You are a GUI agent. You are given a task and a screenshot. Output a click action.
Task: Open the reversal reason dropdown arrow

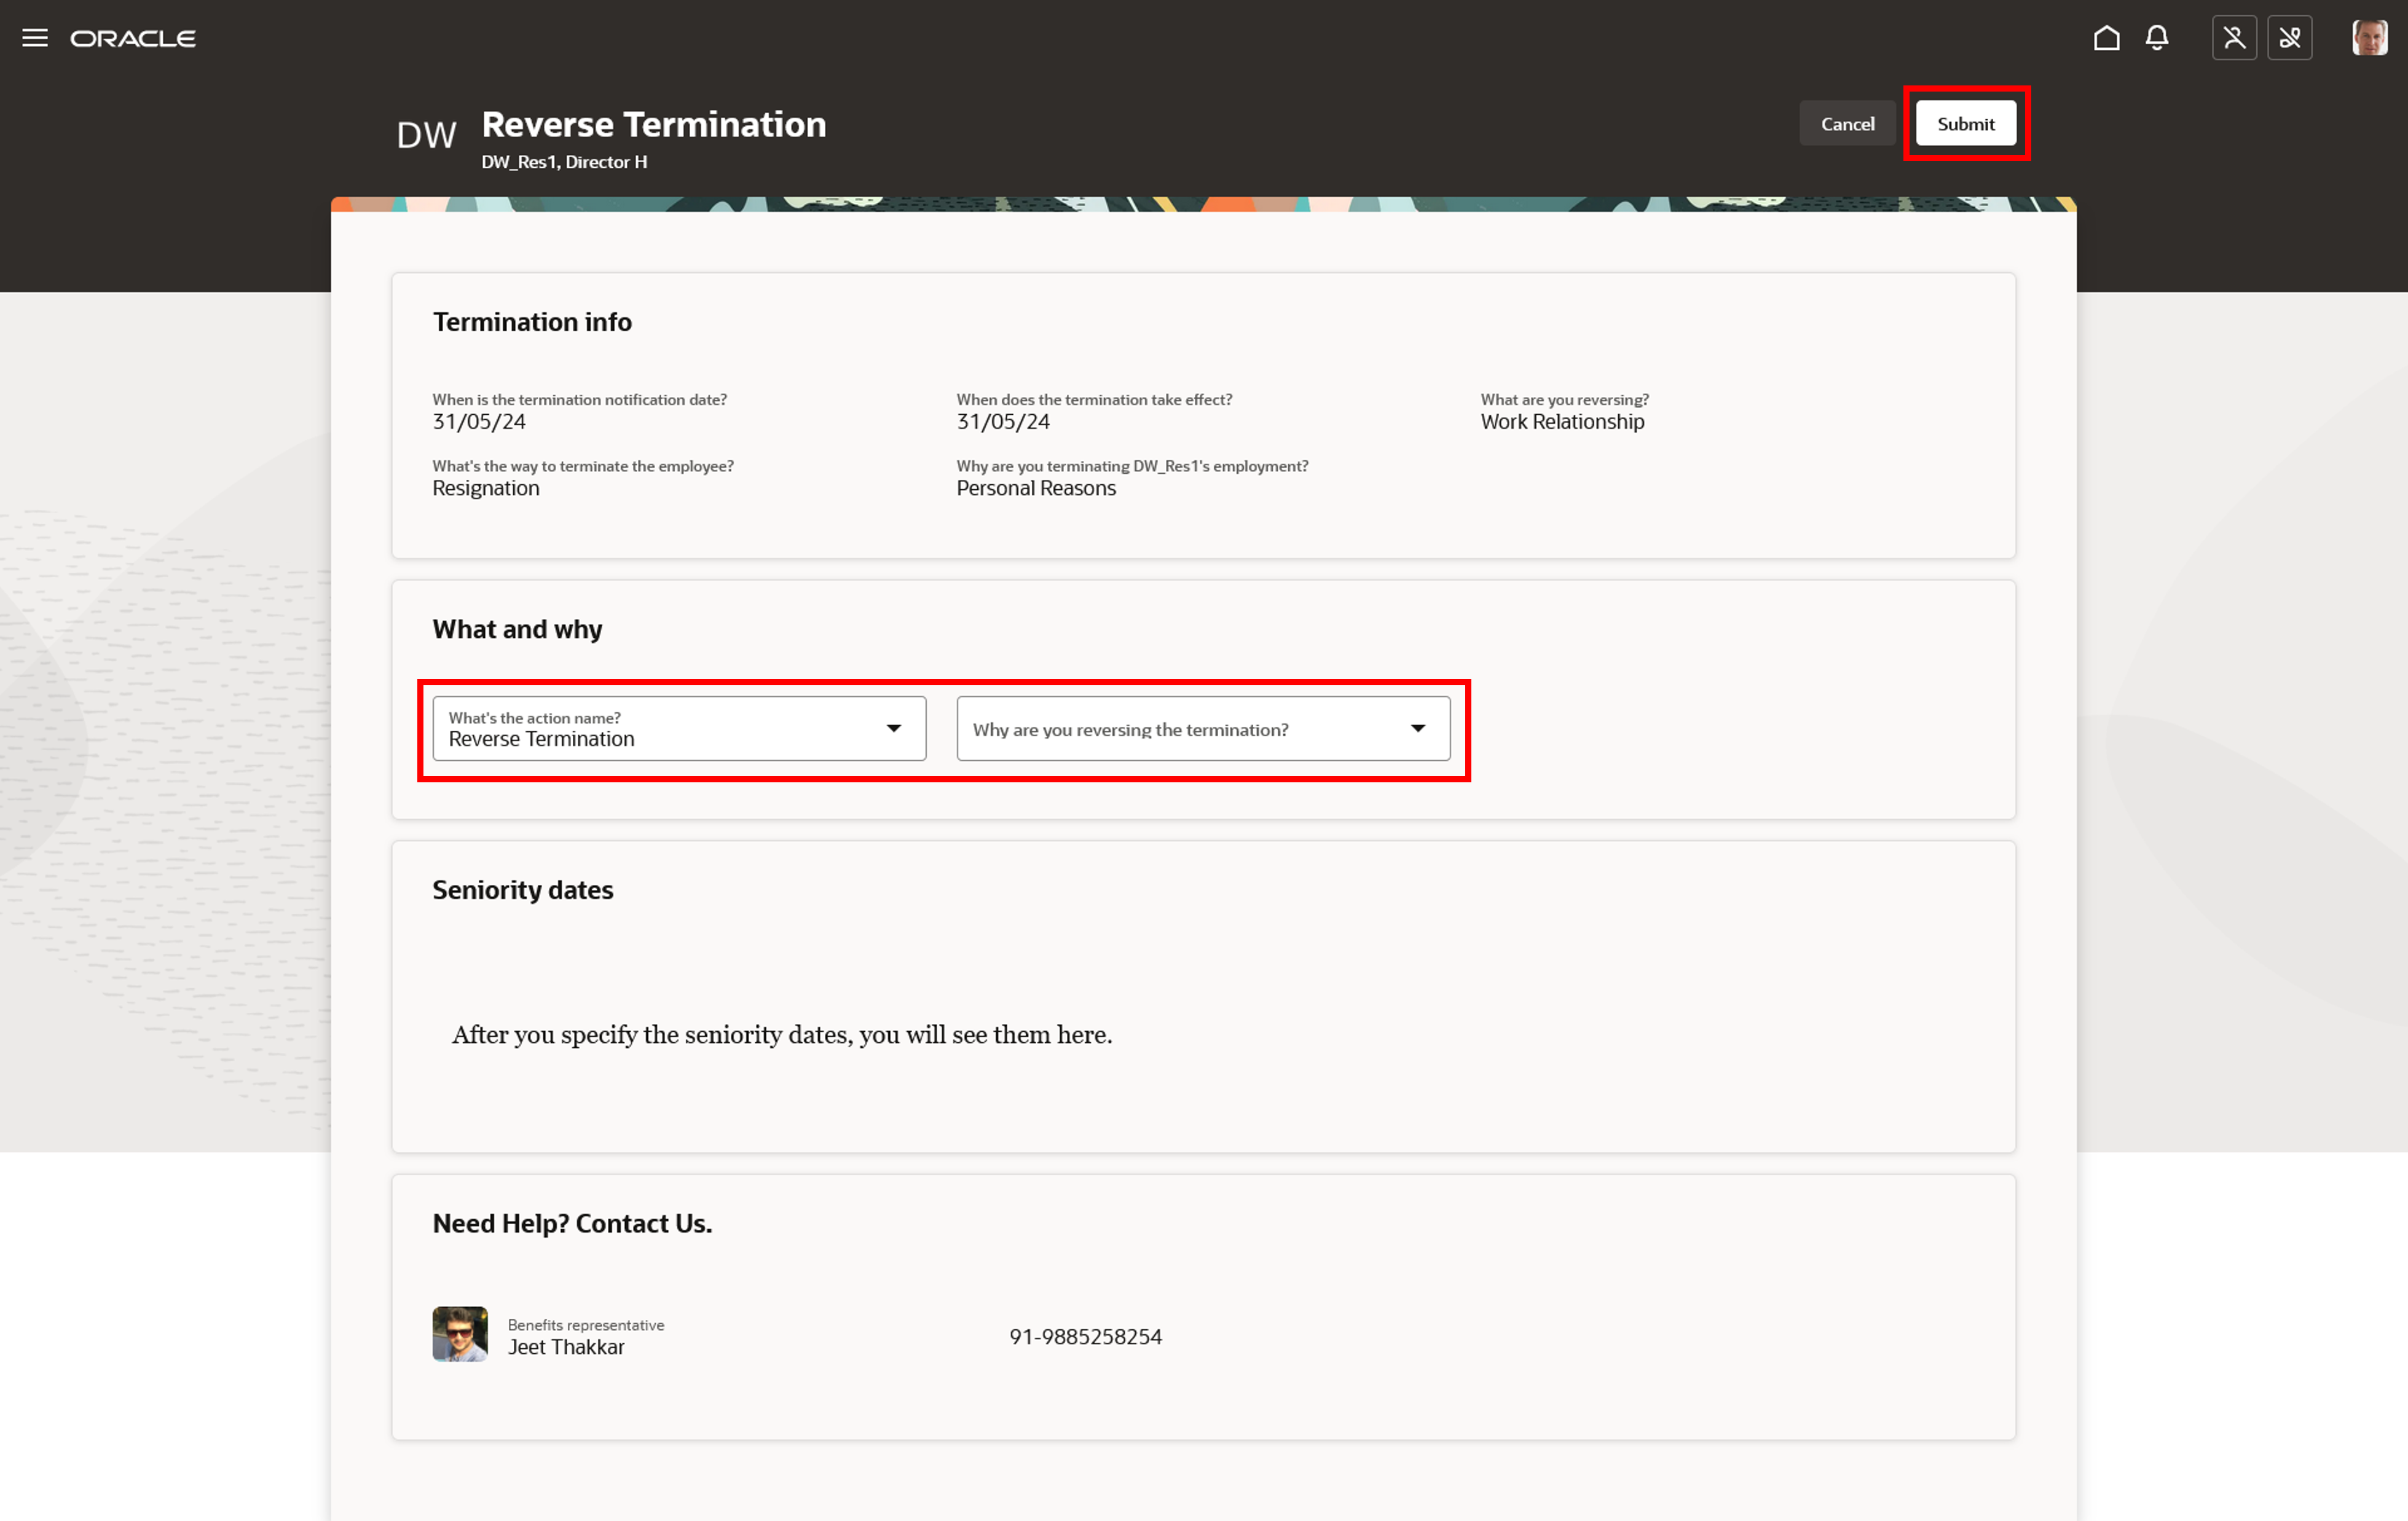[1418, 728]
